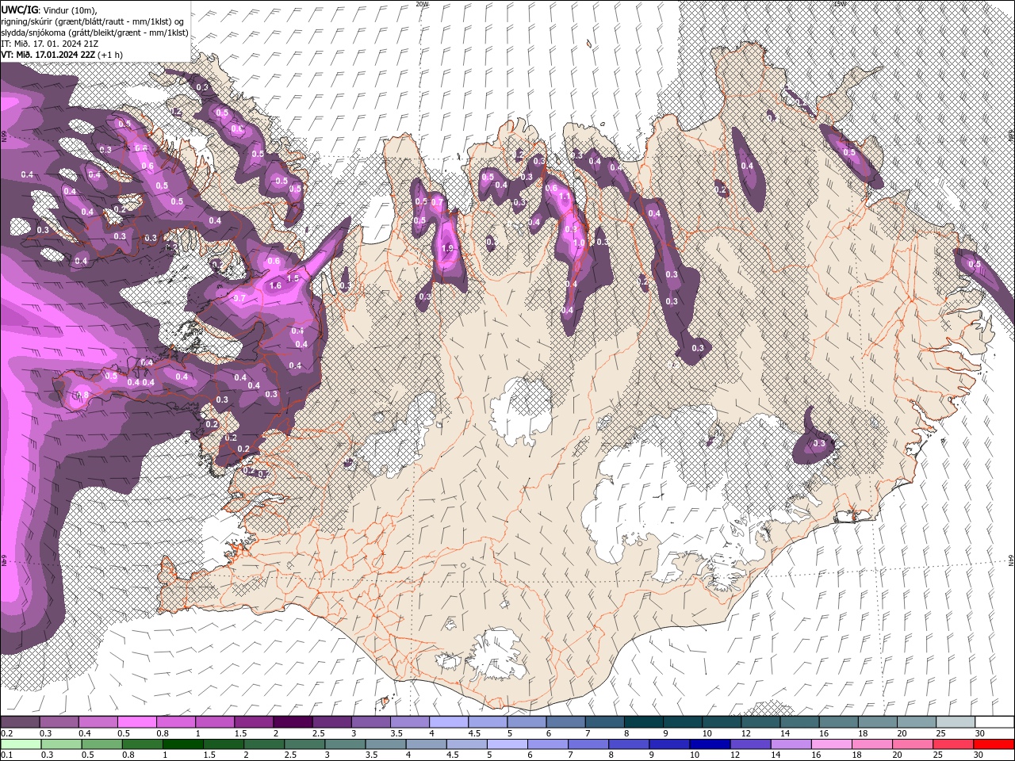Click the top-row legend swatch between 0.3 and 0.4

(59, 722)
